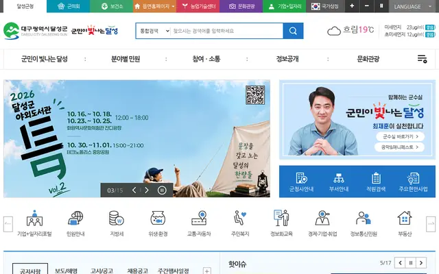The image size is (439, 274).
Task: Slide quick menu to the left
Action: [8, 224]
